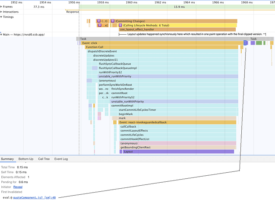Click the Event: click bar
The image size is (275, 203).
(x=162, y=43)
